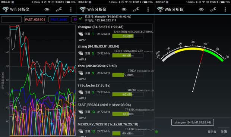
Task: Select the blue network label tab
Action: tap(59, 19)
